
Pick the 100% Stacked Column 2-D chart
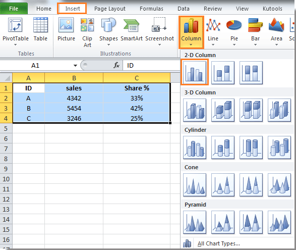pyautogui.click(x=251, y=72)
